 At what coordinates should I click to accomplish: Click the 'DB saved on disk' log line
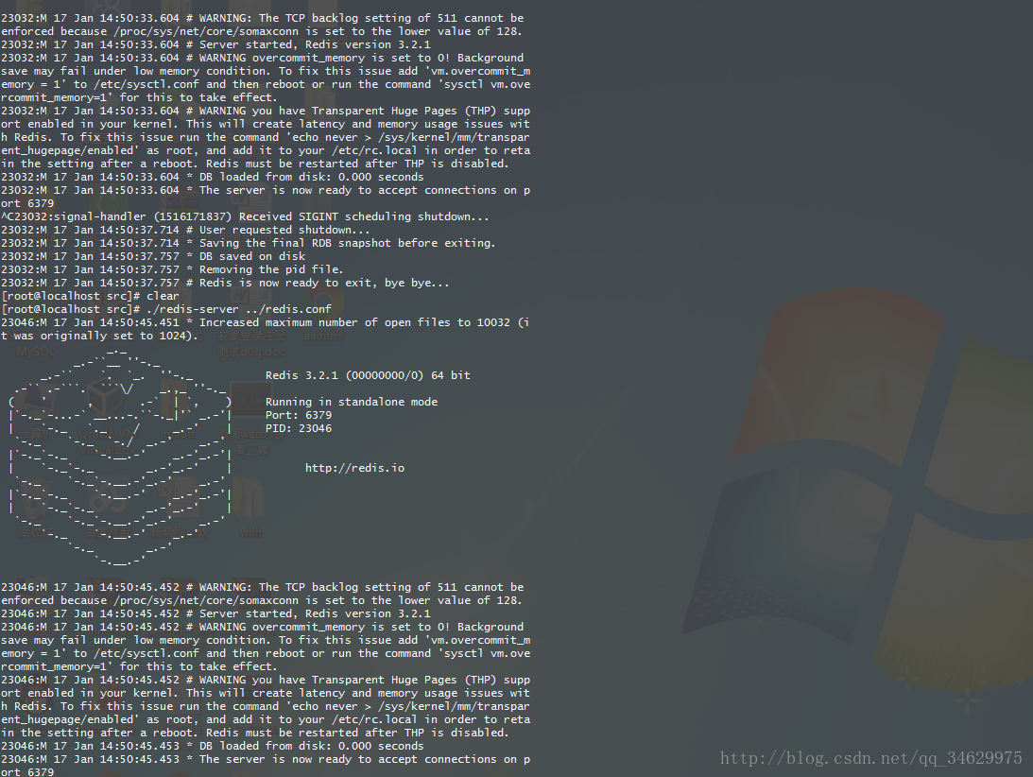point(153,256)
